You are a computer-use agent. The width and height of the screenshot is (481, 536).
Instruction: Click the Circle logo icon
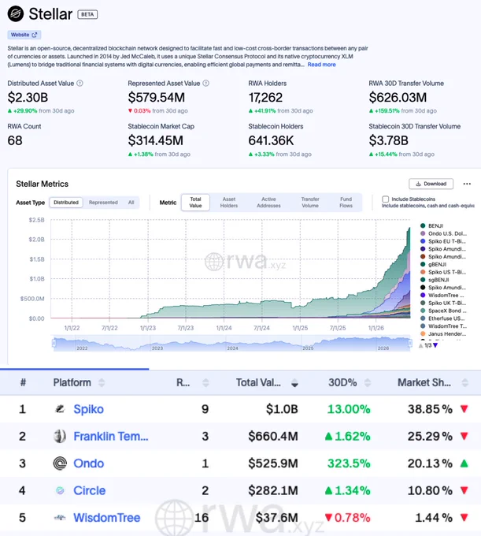tap(60, 490)
